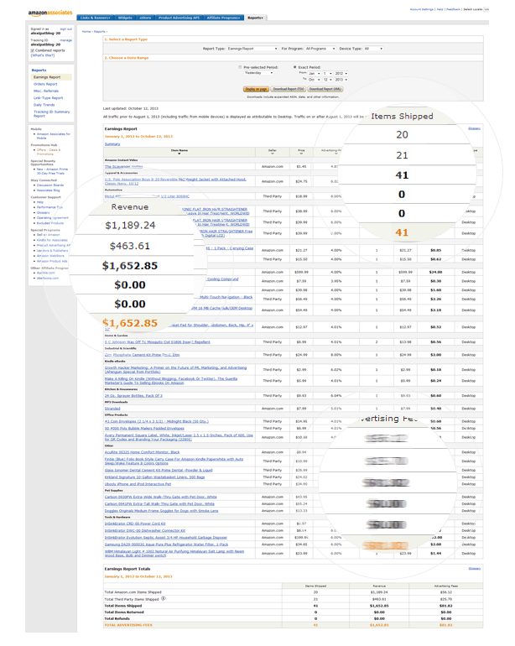
Task: Click the Display on page button
Action: click(256, 89)
